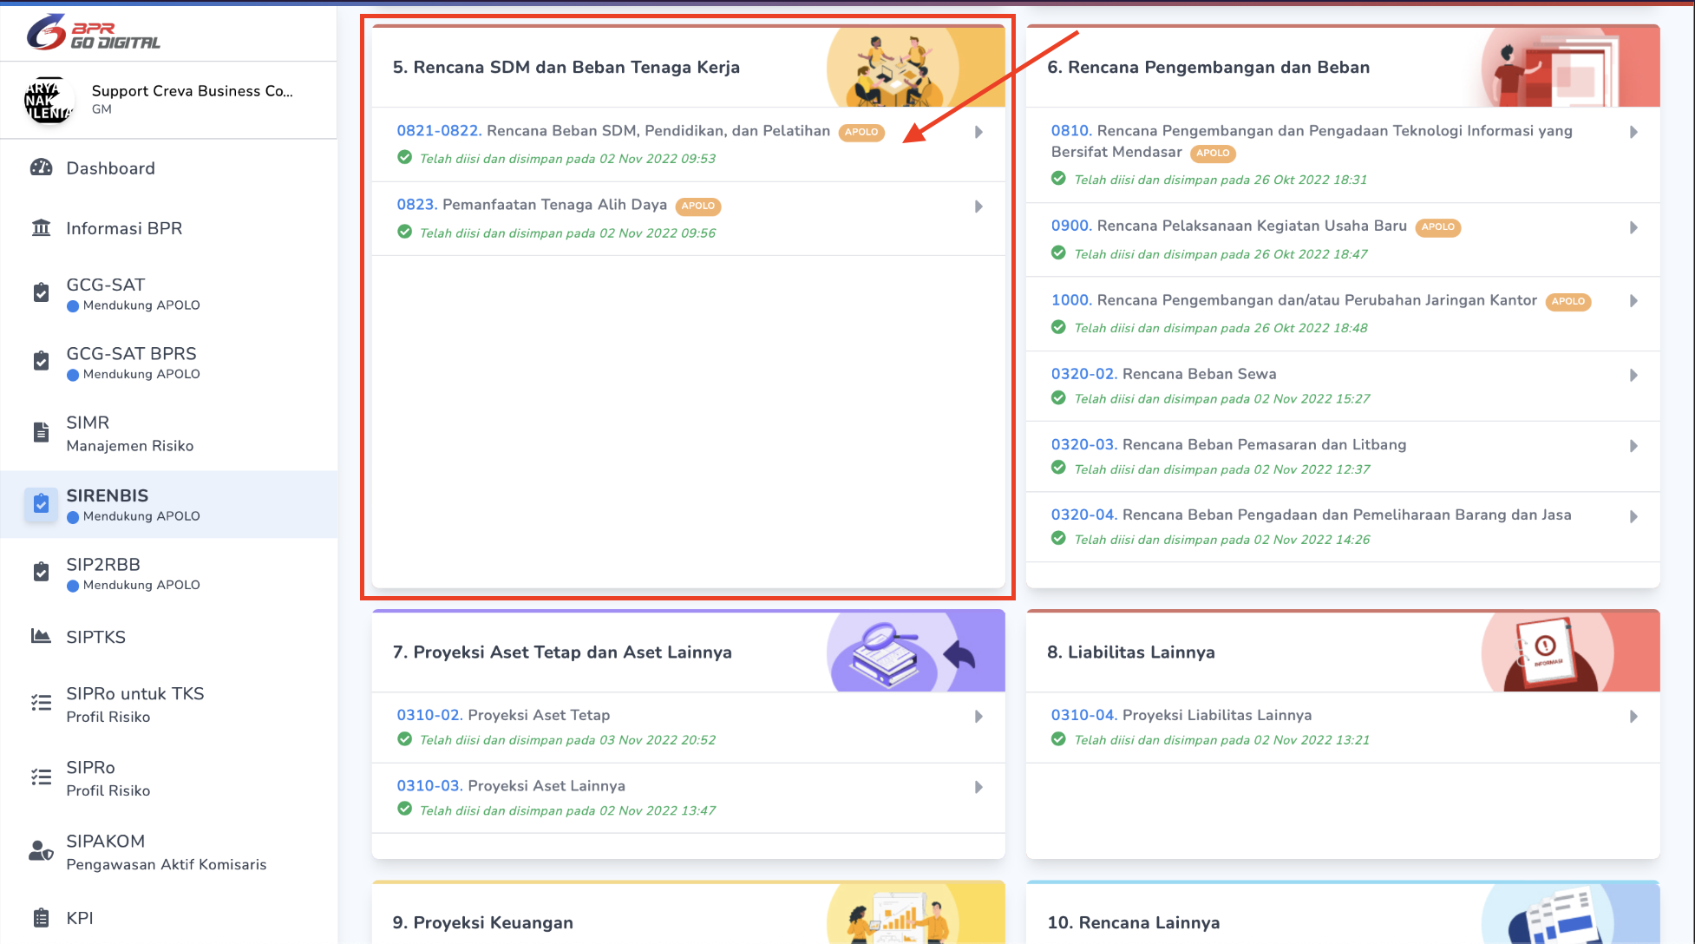Expand arrow for 0823 Pemanfaatan Tenaga Alih Daya

[x=978, y=206]
